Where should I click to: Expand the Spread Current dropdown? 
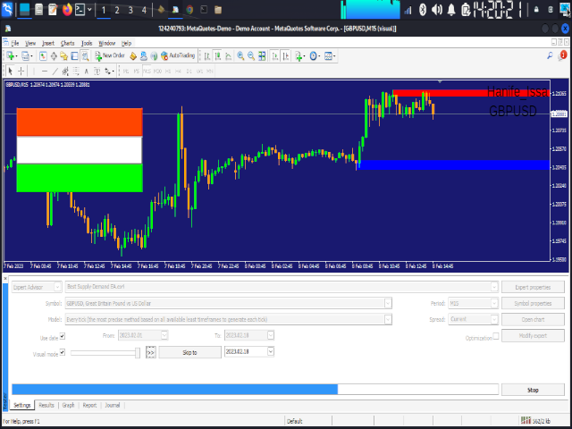[494, 319]
